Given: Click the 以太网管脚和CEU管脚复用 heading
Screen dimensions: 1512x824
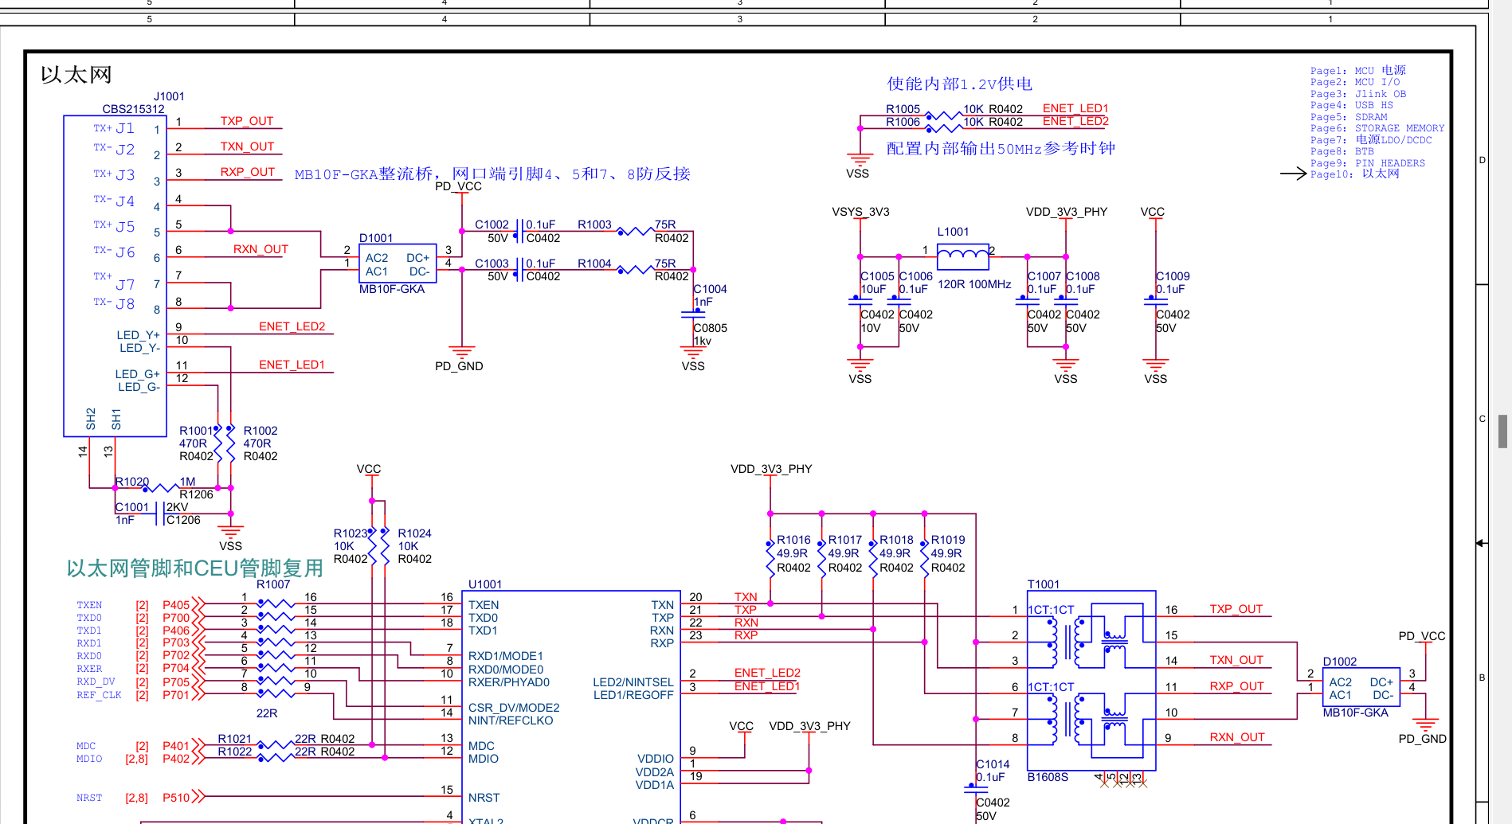Looking at the screenshot, I should 195,568.
